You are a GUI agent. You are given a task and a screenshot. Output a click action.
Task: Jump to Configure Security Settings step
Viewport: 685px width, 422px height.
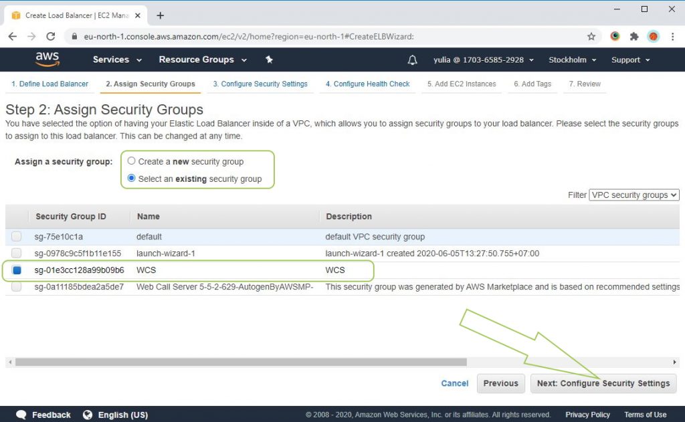tap(260, 84)
